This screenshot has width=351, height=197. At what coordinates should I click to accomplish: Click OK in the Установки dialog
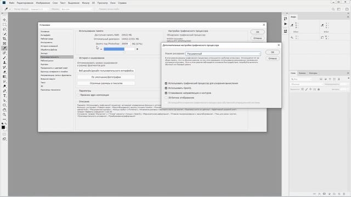coord(257,32)
